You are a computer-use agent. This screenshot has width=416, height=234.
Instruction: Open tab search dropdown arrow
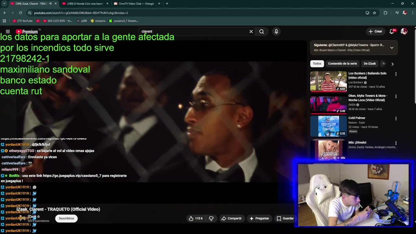pos(4,4)
